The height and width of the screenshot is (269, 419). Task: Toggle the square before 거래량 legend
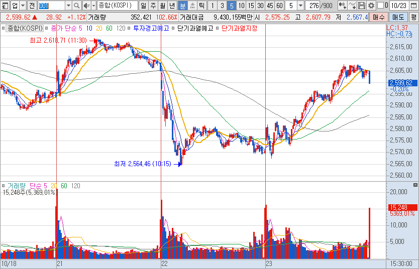(3, 186)
